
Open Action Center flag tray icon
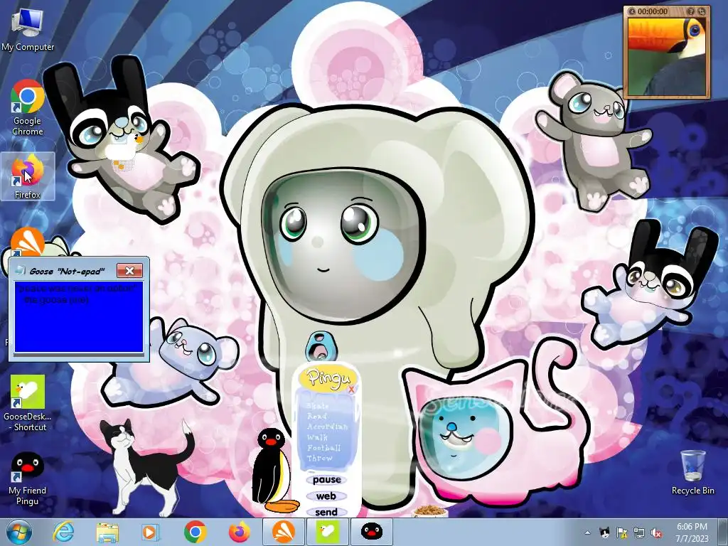point(621,532)
